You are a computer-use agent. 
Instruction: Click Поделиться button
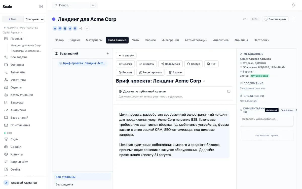[x=171, y=64]
